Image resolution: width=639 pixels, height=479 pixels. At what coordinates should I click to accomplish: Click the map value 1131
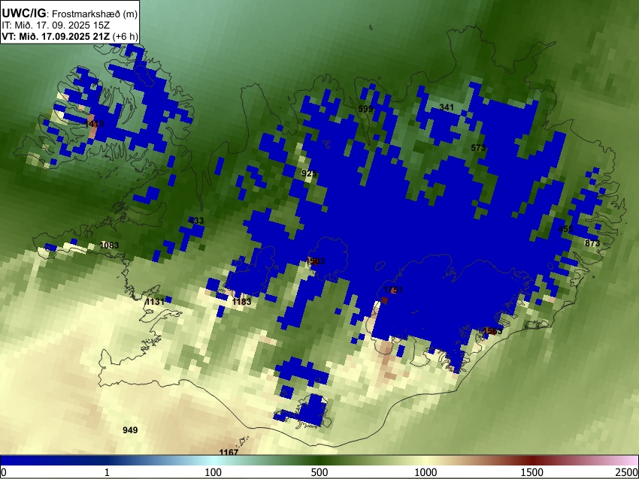coord(156,302)
